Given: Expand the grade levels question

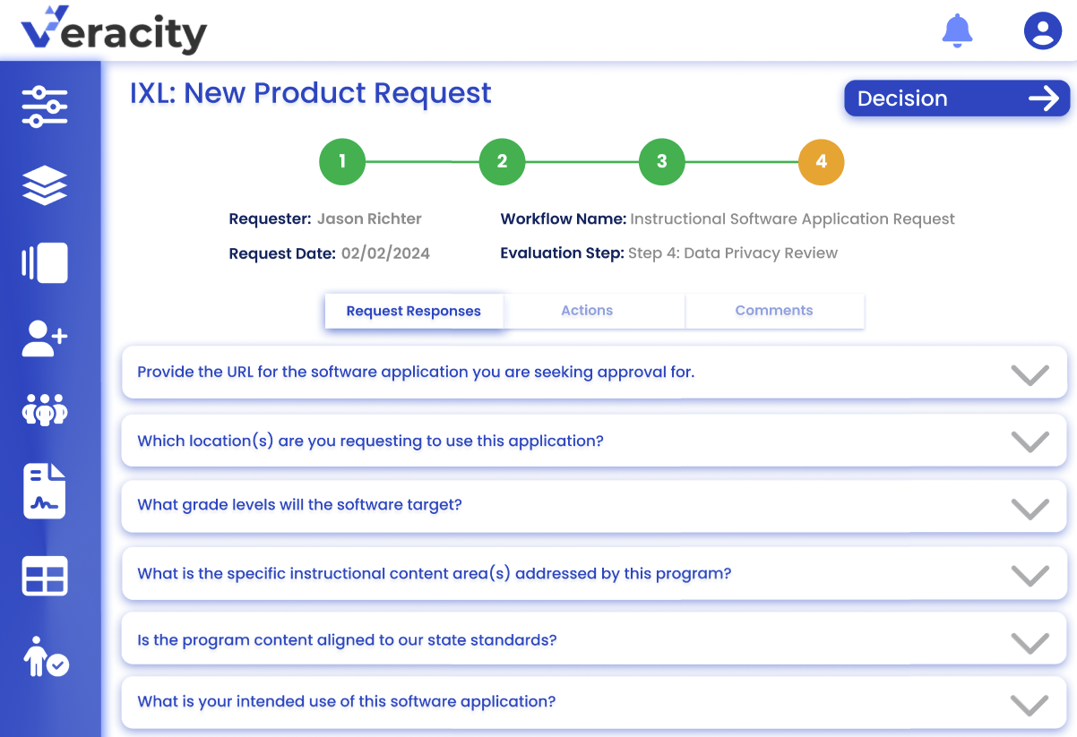Looking at the screenshot, I should pos(1030,508).
